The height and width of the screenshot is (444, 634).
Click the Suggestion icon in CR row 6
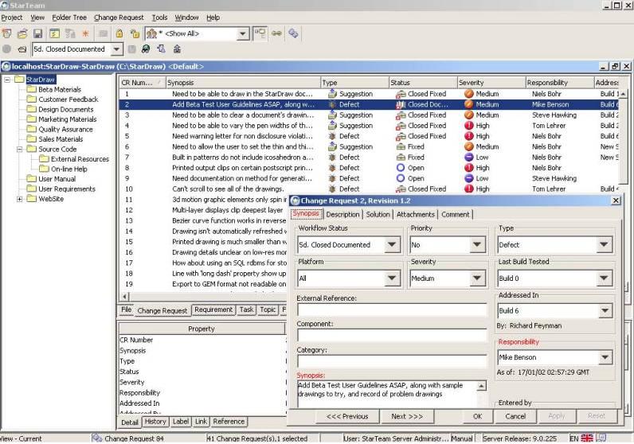tap(332, 146)
